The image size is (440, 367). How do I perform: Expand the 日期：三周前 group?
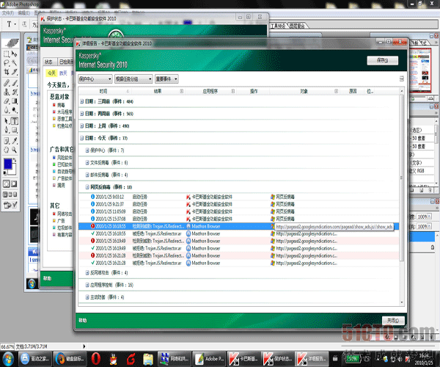tap(81, 101)
